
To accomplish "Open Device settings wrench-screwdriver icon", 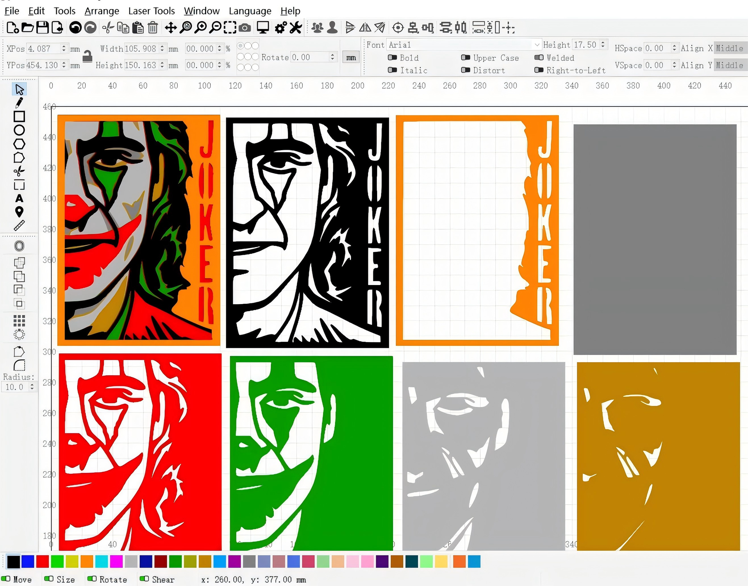I will (x=295, y=27).
